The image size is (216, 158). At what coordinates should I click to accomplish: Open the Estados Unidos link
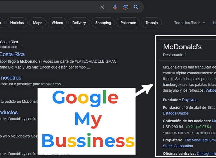click(175, 113)
